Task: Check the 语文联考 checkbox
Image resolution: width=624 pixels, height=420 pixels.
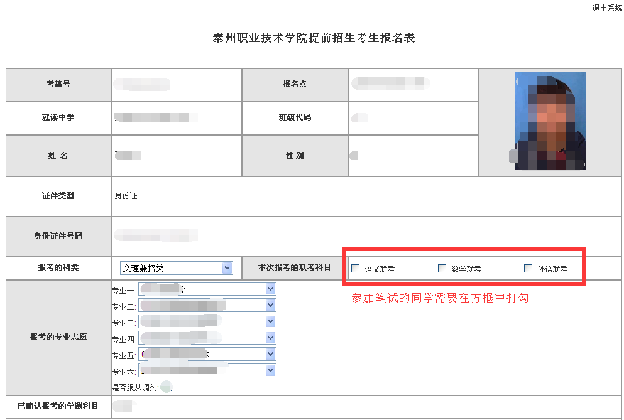Action: tap(356, 269)
